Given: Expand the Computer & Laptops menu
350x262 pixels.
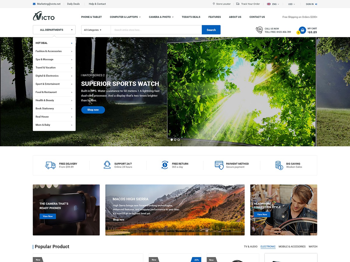Looking at the screenshot, I should click(125, 17).
